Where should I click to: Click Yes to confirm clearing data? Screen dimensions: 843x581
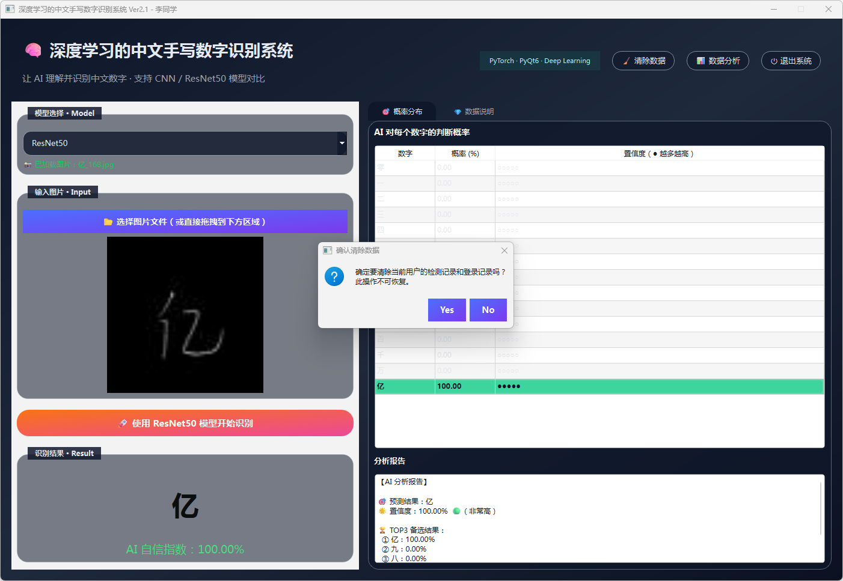pyautogui.click(x=447, y=310)
